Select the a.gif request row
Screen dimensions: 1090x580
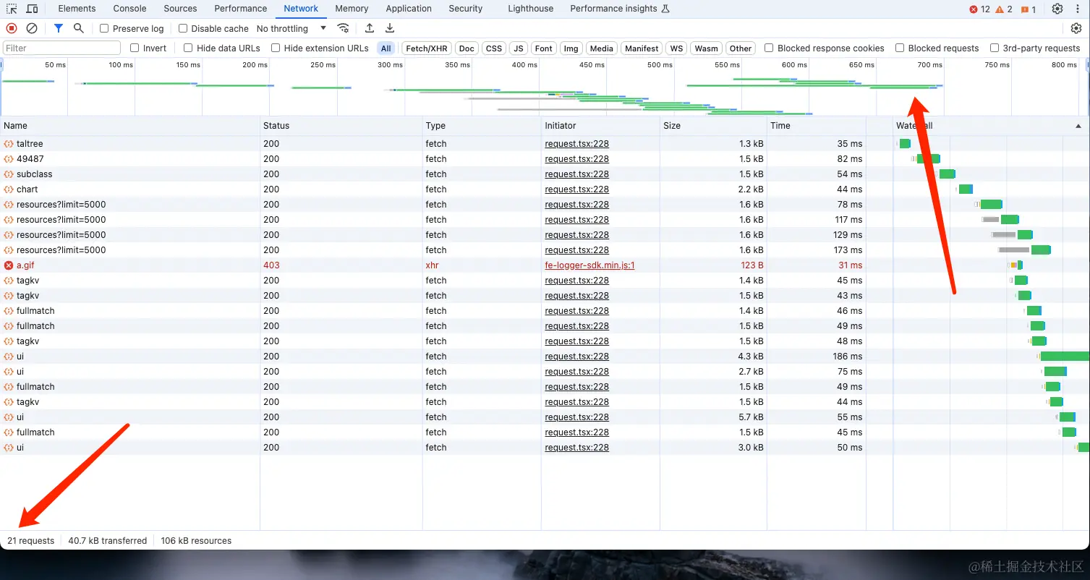click(545, 265)
